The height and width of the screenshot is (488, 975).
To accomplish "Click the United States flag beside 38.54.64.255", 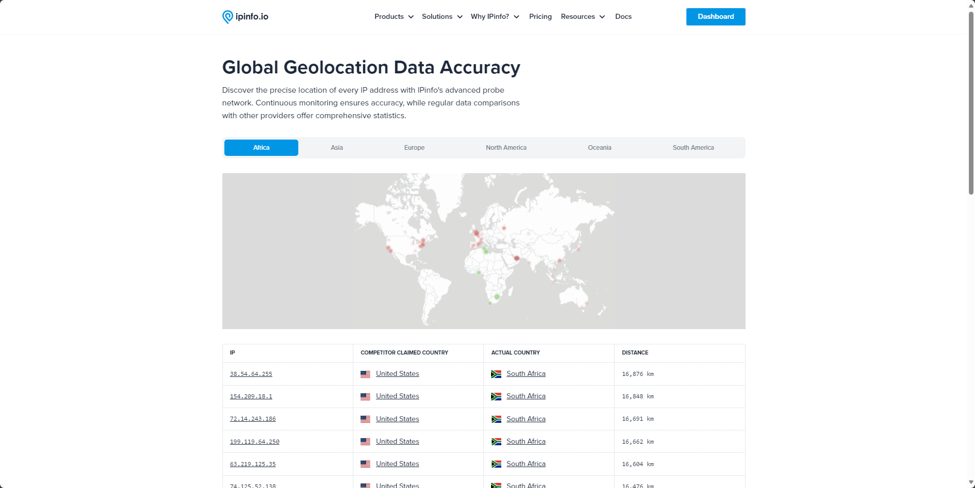I will 365,373.
